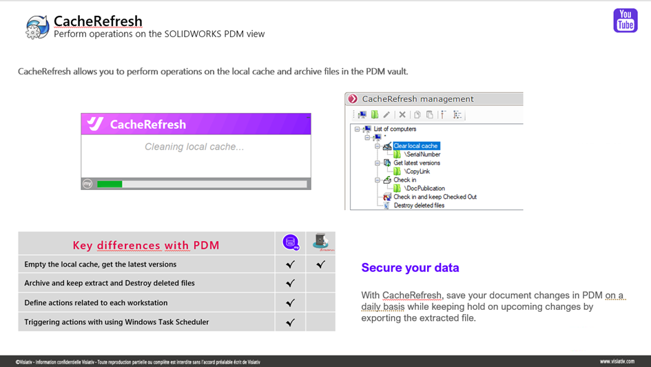Collapse the Clear local cache node
Screen dimensions: 651x367
pyautogui.click(x=378, y=146)
